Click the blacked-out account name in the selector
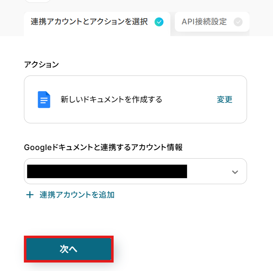The height and width of the screenshot is (271, 273). (x=107, y=172)
